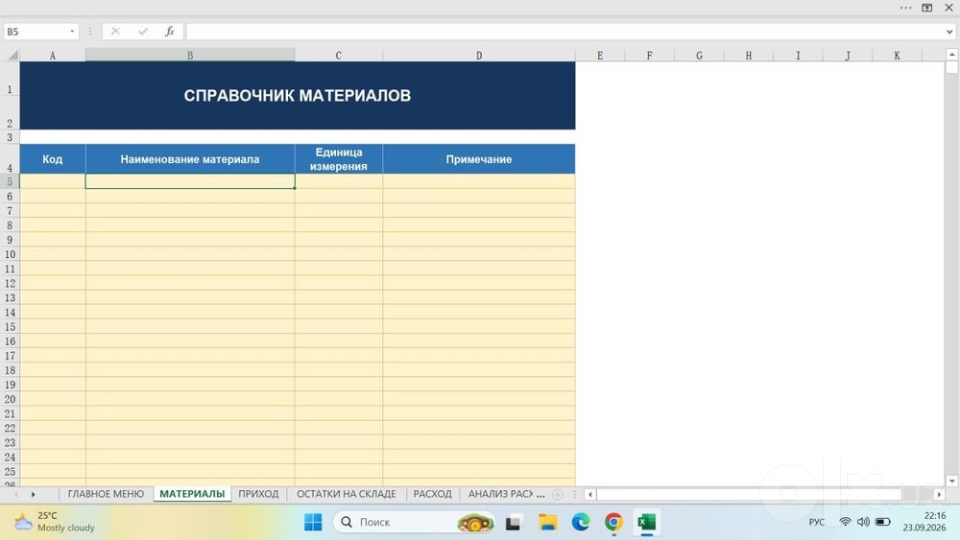Viewport: 960px width, 540px height.
Task: Select row 10 header
Action: pyautogui.click(x=10, y=254)
